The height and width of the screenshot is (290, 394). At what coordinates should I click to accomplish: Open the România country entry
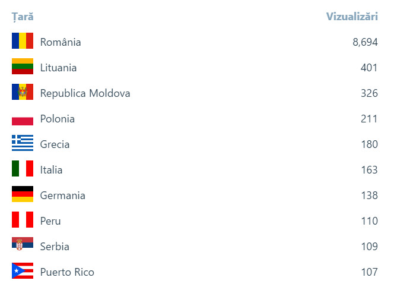click(x=61, y=42)
